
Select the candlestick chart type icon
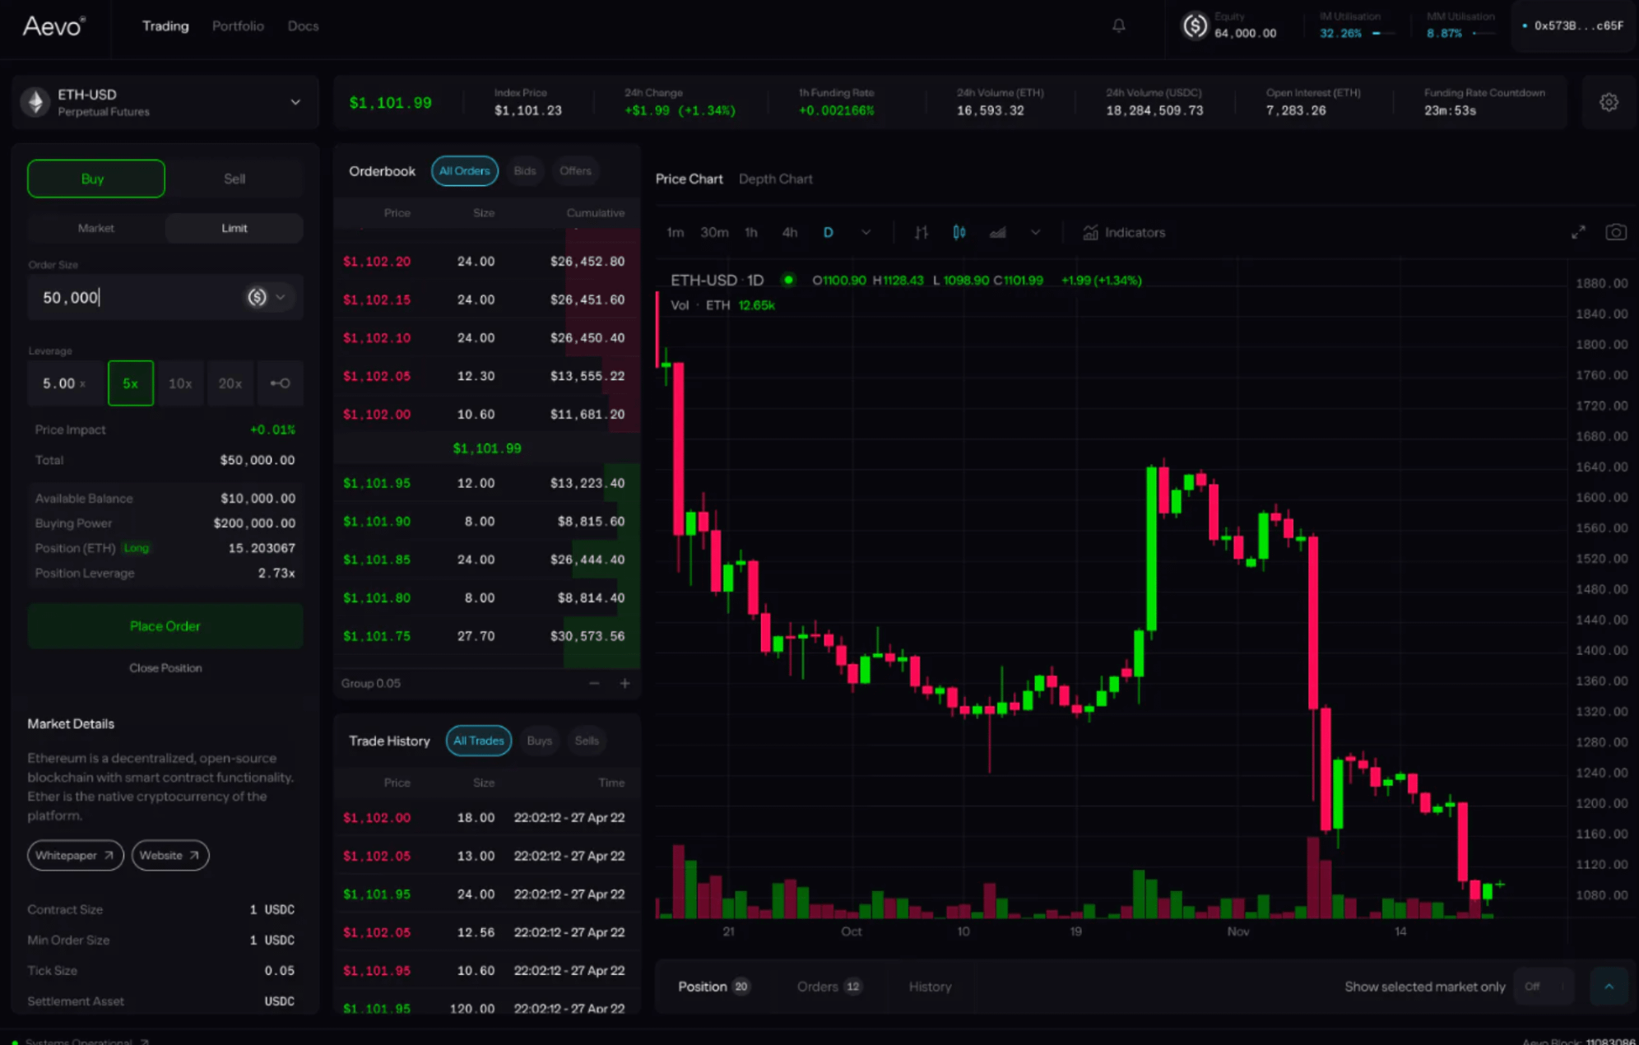tap(959, 232)
